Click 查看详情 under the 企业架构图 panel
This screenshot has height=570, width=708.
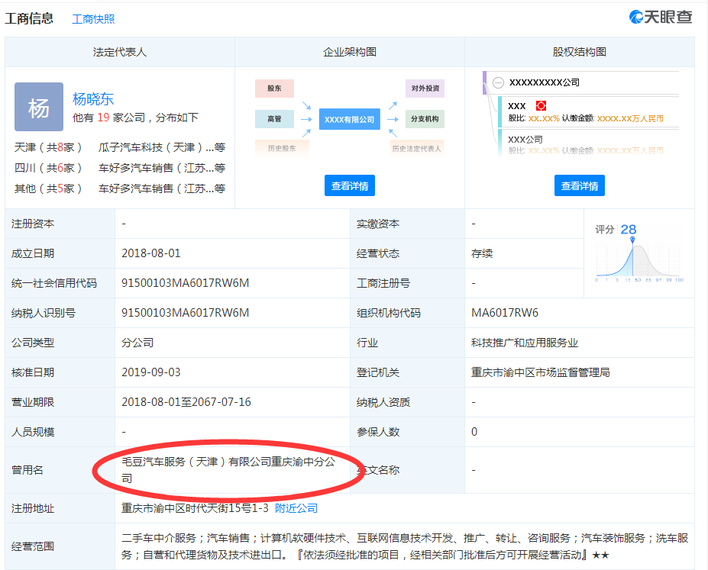348,185
